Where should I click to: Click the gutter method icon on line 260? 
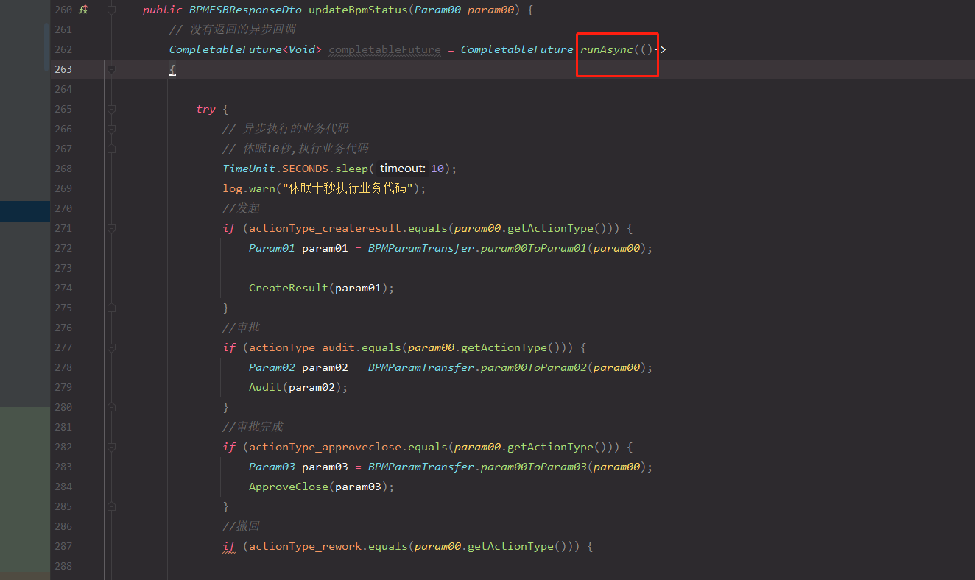click(x=83, y=10)
